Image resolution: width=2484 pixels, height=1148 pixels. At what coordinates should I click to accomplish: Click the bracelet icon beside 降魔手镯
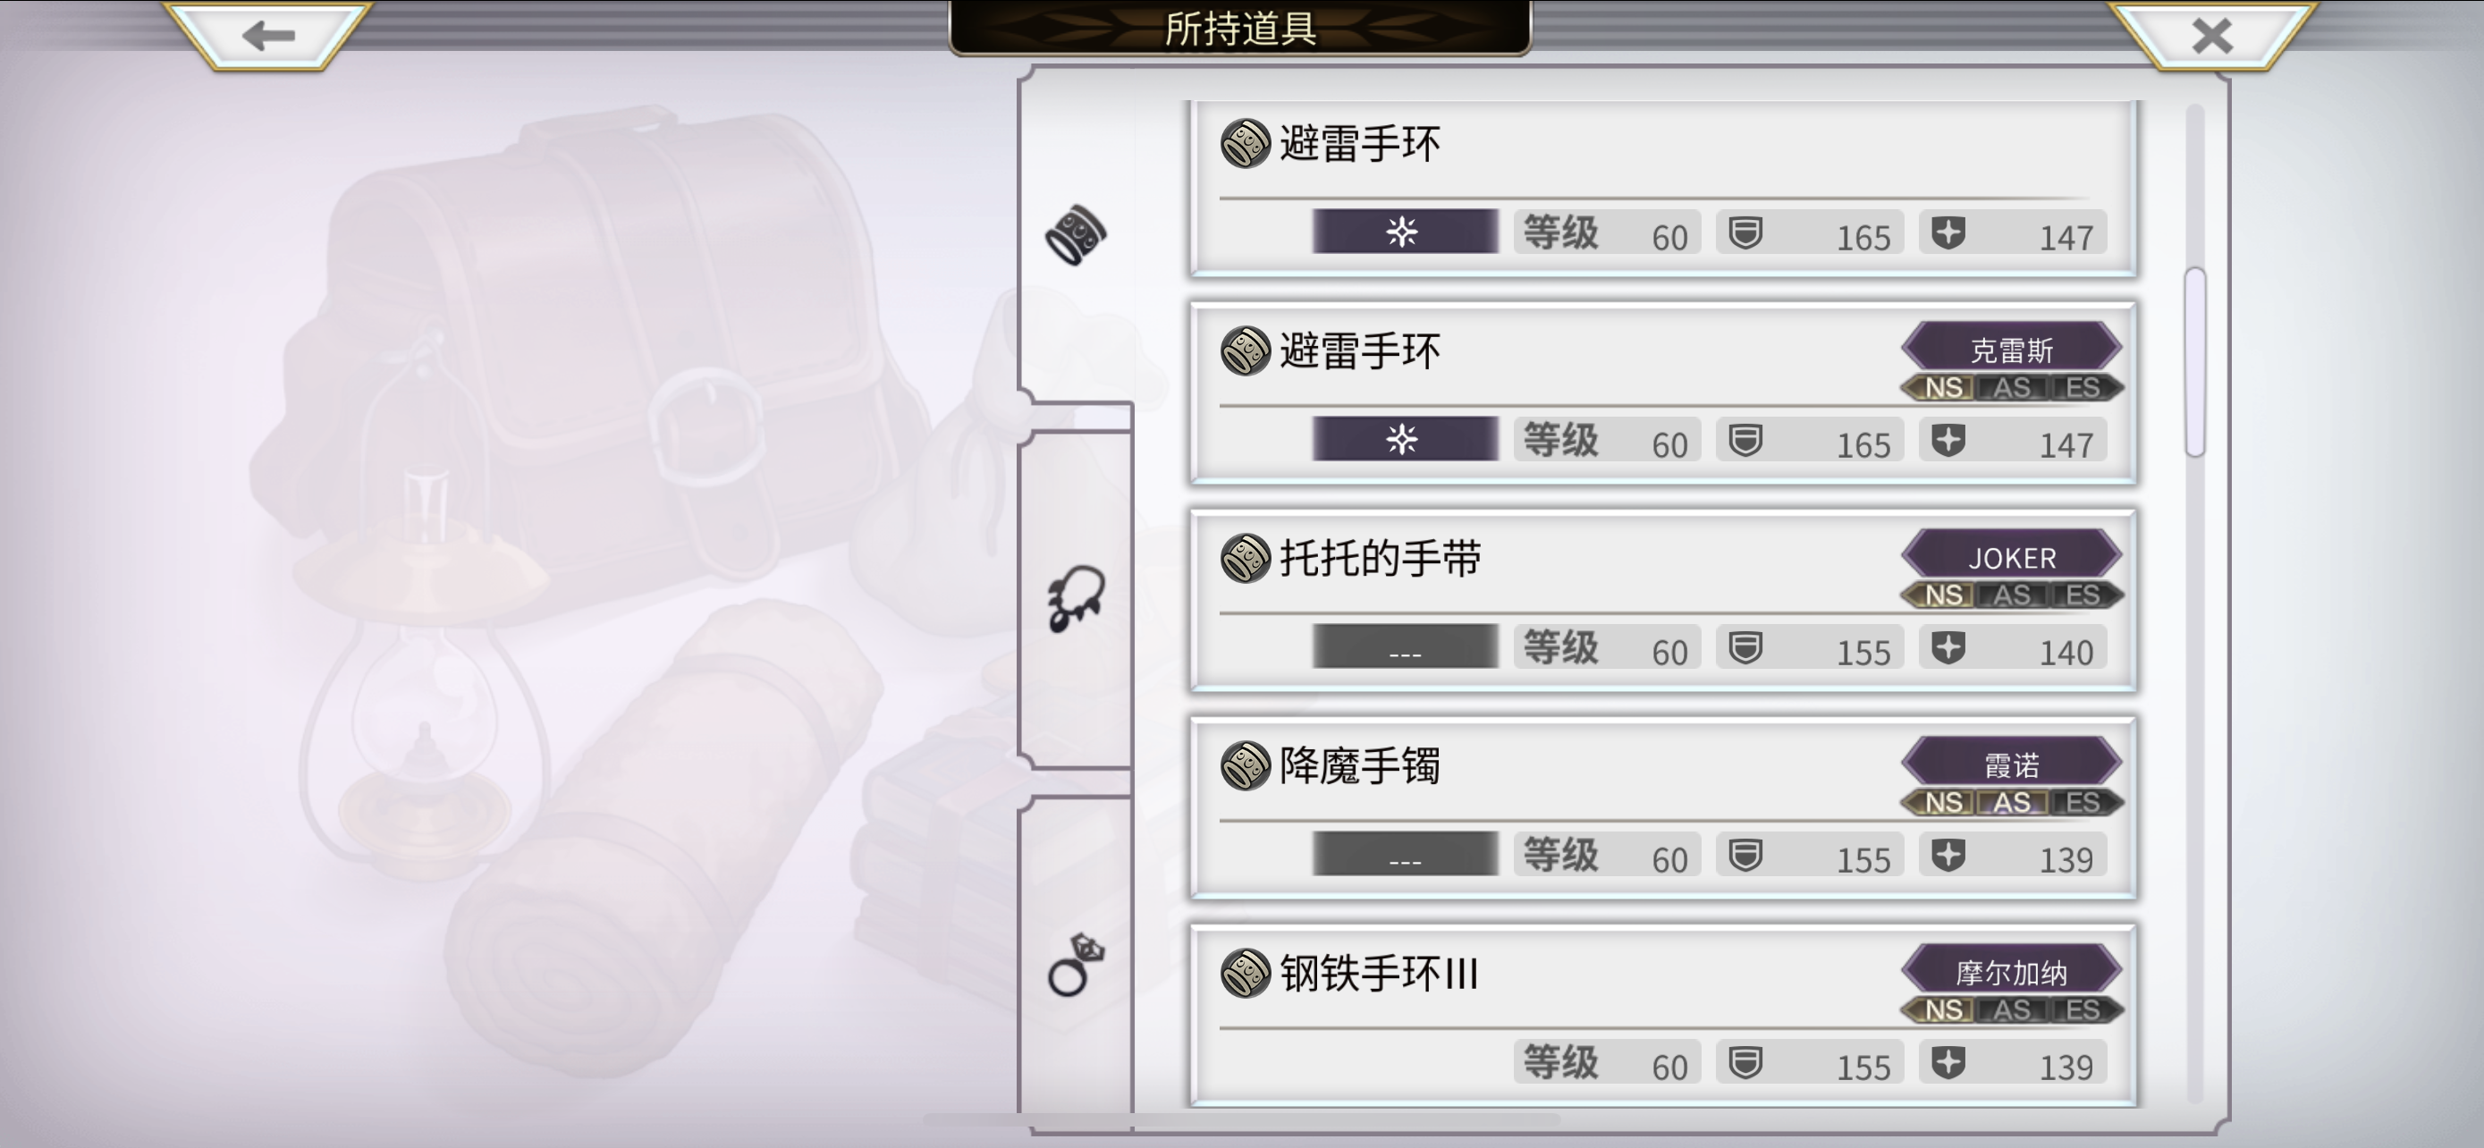[x=1245, y=765]
